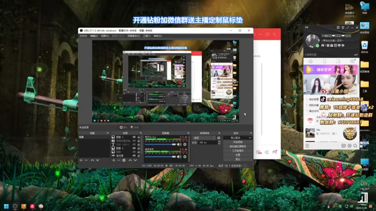
Task: Move the scene down in the Scenes panel
Action: click(98, 160)
